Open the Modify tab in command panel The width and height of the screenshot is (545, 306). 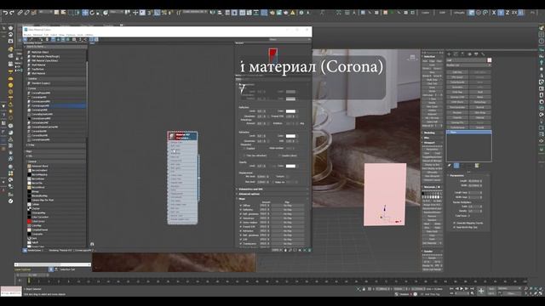(x=456, y=54)
